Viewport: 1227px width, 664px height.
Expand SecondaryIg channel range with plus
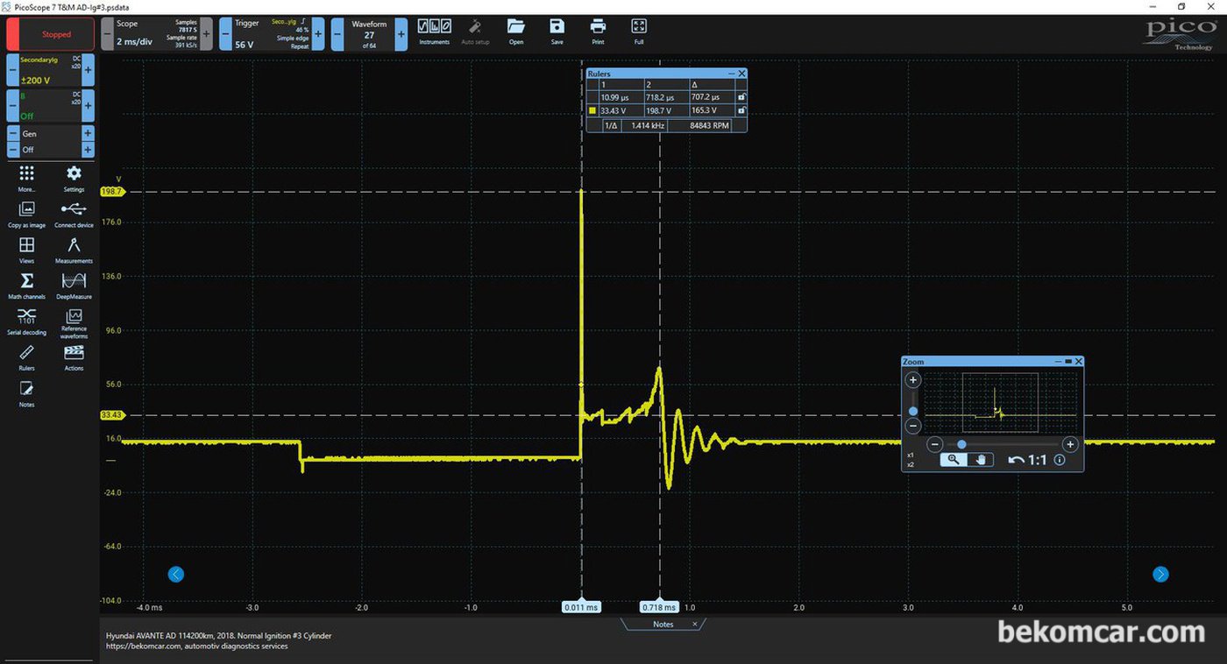coord(88,69)
